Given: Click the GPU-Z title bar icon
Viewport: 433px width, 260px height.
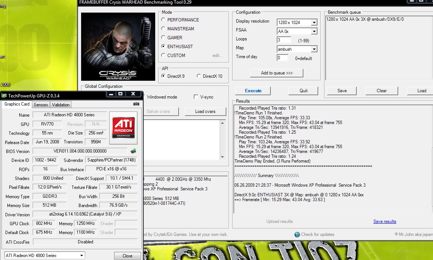Looking at the screenshot, I should click(4, 96).
